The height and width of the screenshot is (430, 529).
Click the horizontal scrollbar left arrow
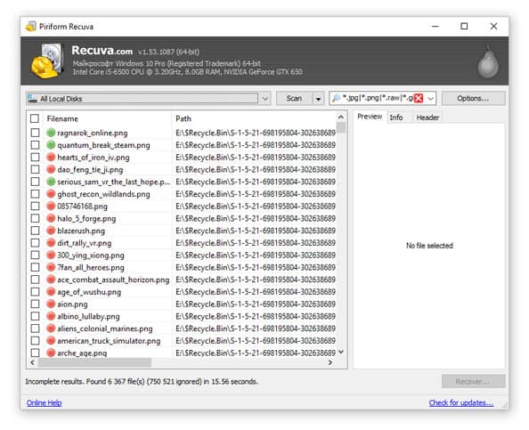point(32,362)
